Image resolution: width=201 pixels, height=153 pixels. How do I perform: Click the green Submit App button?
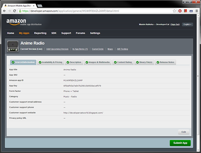click(x=180, y=143)
